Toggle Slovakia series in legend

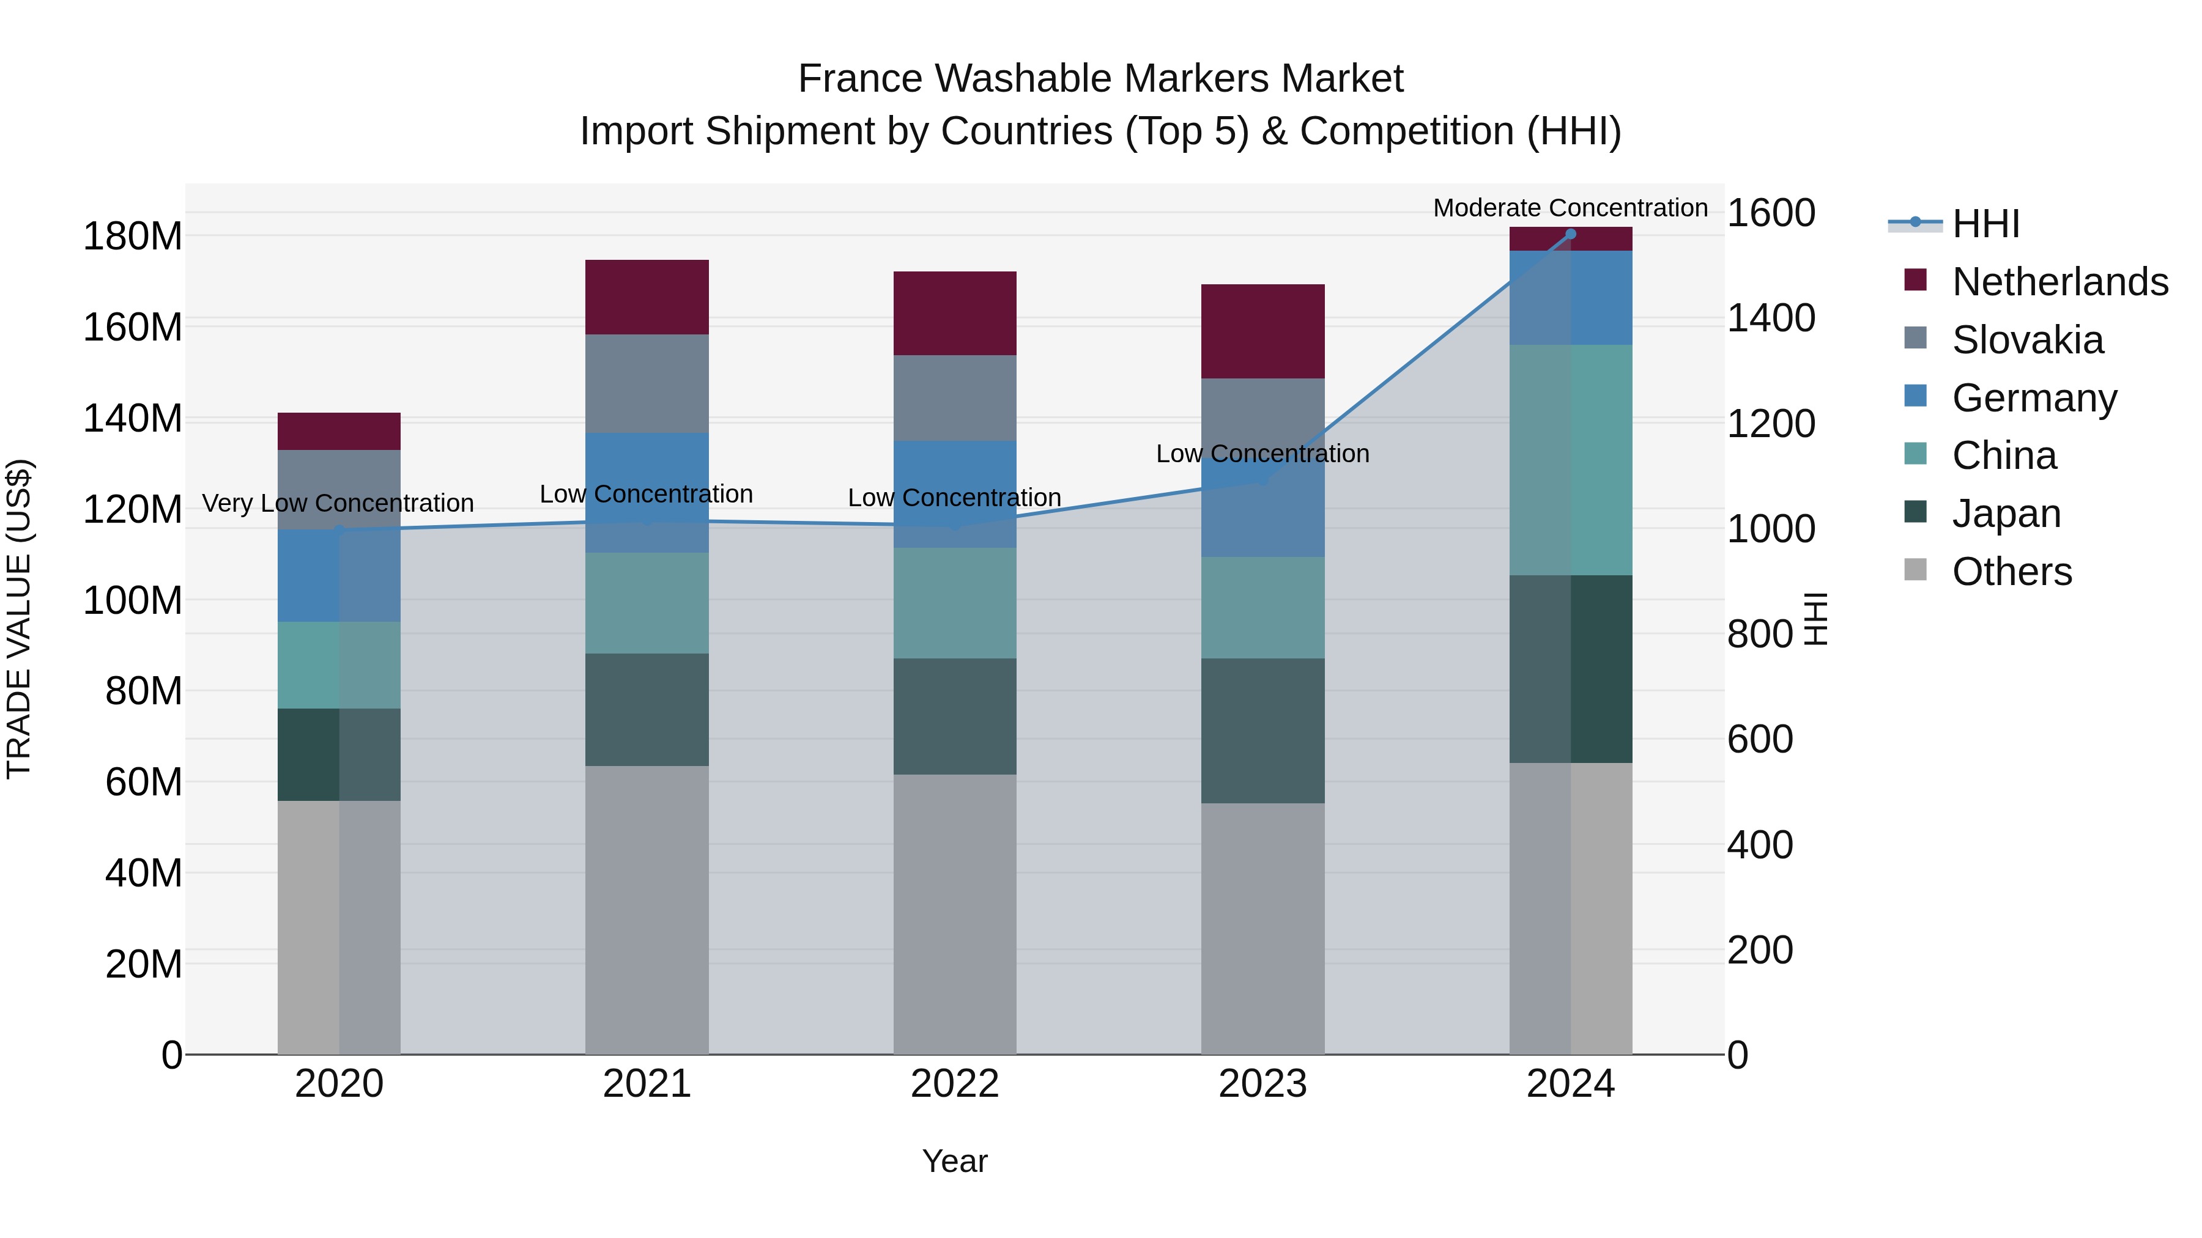tap(2004, 339)
